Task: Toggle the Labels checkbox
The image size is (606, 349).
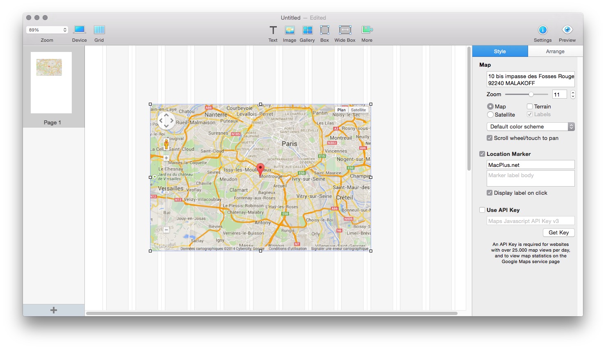Action: (530, 114)
